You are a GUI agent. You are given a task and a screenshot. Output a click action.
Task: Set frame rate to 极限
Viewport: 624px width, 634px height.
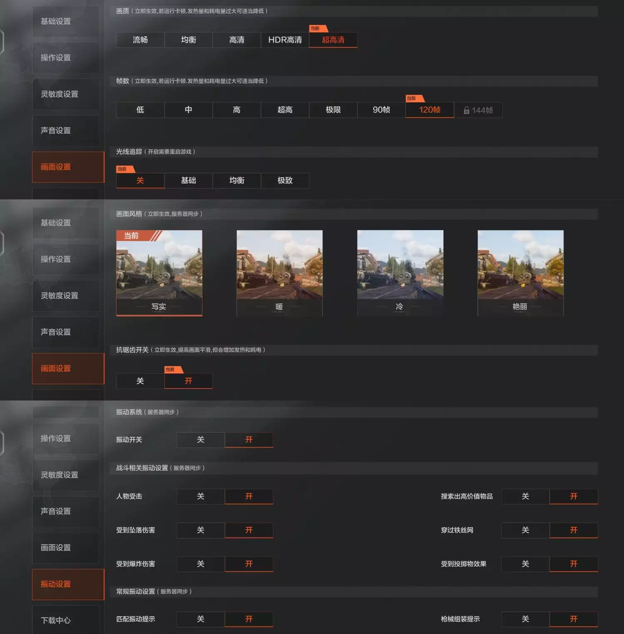333,110
